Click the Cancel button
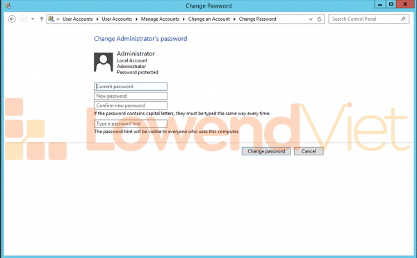This screenshot has width=417, height=258. [x=309, y=151]
